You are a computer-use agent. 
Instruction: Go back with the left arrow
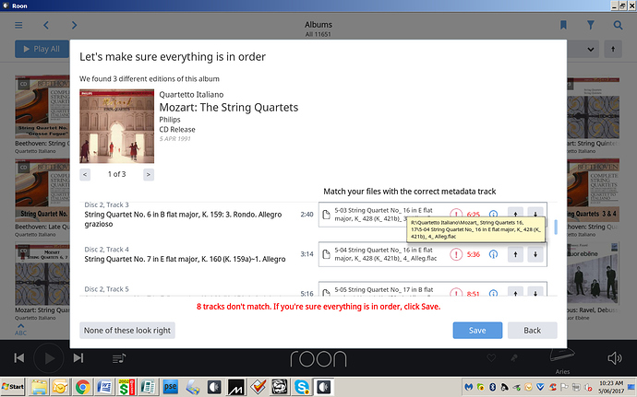pyautogui.click(x=46, y=25)
